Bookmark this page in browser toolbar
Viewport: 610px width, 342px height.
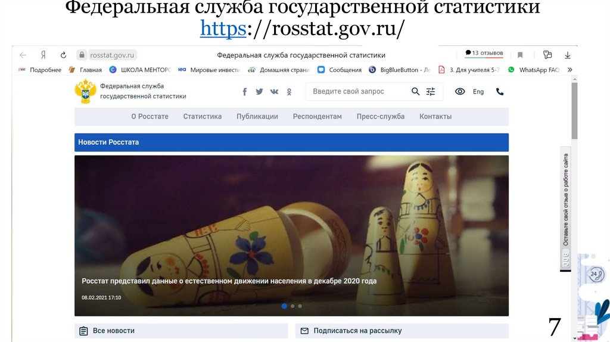click(x=520, y=55)
